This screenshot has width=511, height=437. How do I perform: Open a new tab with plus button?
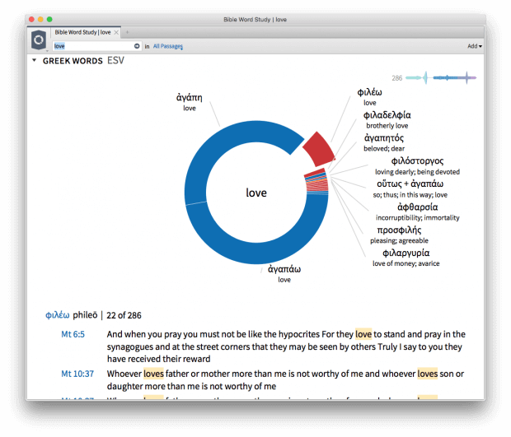coord(127,32)
